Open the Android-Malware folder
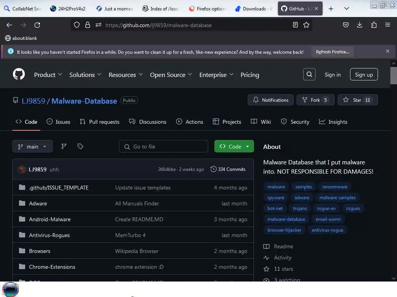Image resolution: width=397 pixels, height=297 pixels. click(x=50, y=219)
